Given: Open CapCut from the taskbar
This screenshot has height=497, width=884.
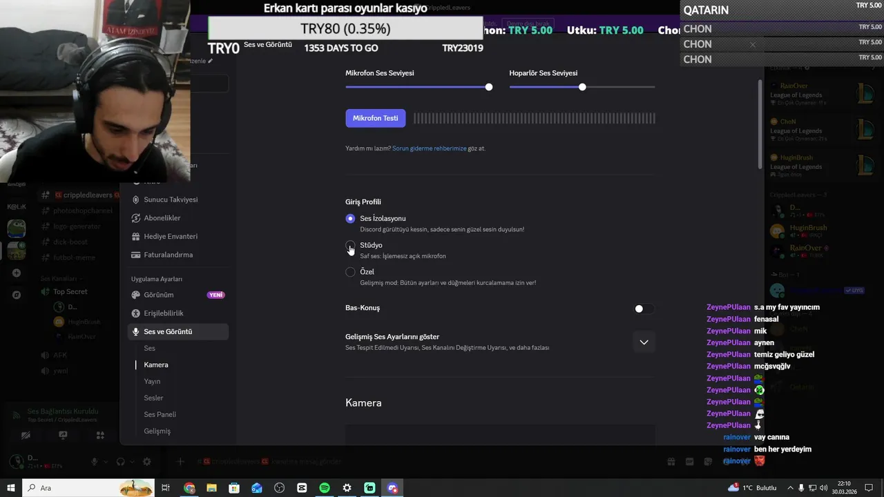Looking at the screenshot, I should pyautogui.click(x=302, y=488).
